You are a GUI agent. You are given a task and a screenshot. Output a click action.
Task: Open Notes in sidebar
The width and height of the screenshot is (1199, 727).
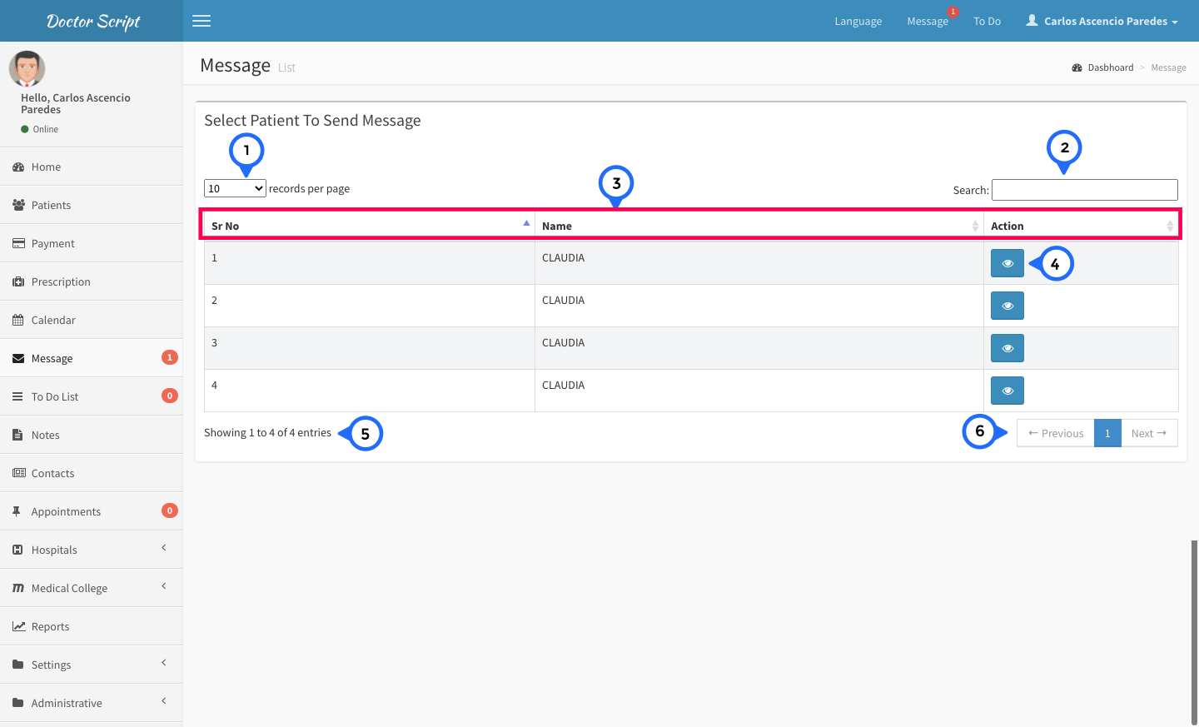pyautogui.click(x=92, y=435)
